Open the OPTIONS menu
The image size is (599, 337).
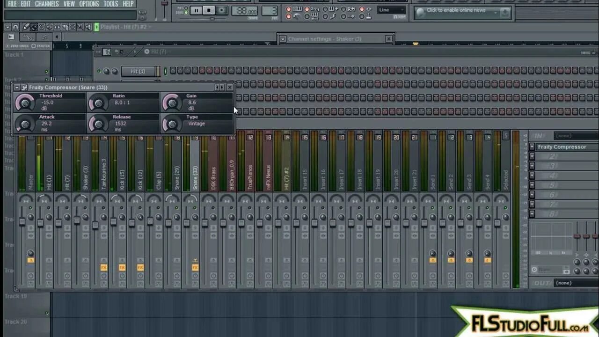tap(89, 4)
